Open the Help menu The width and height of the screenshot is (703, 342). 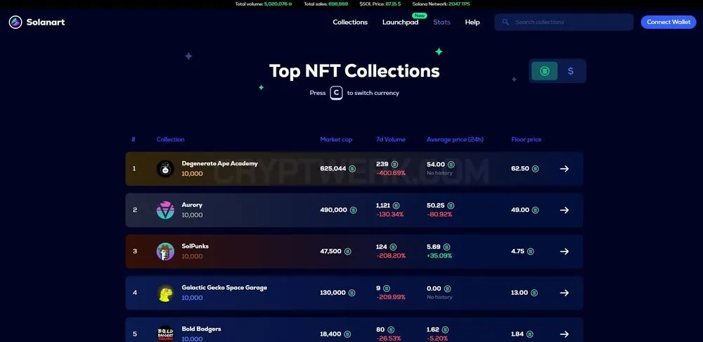(x=472, y=22)
